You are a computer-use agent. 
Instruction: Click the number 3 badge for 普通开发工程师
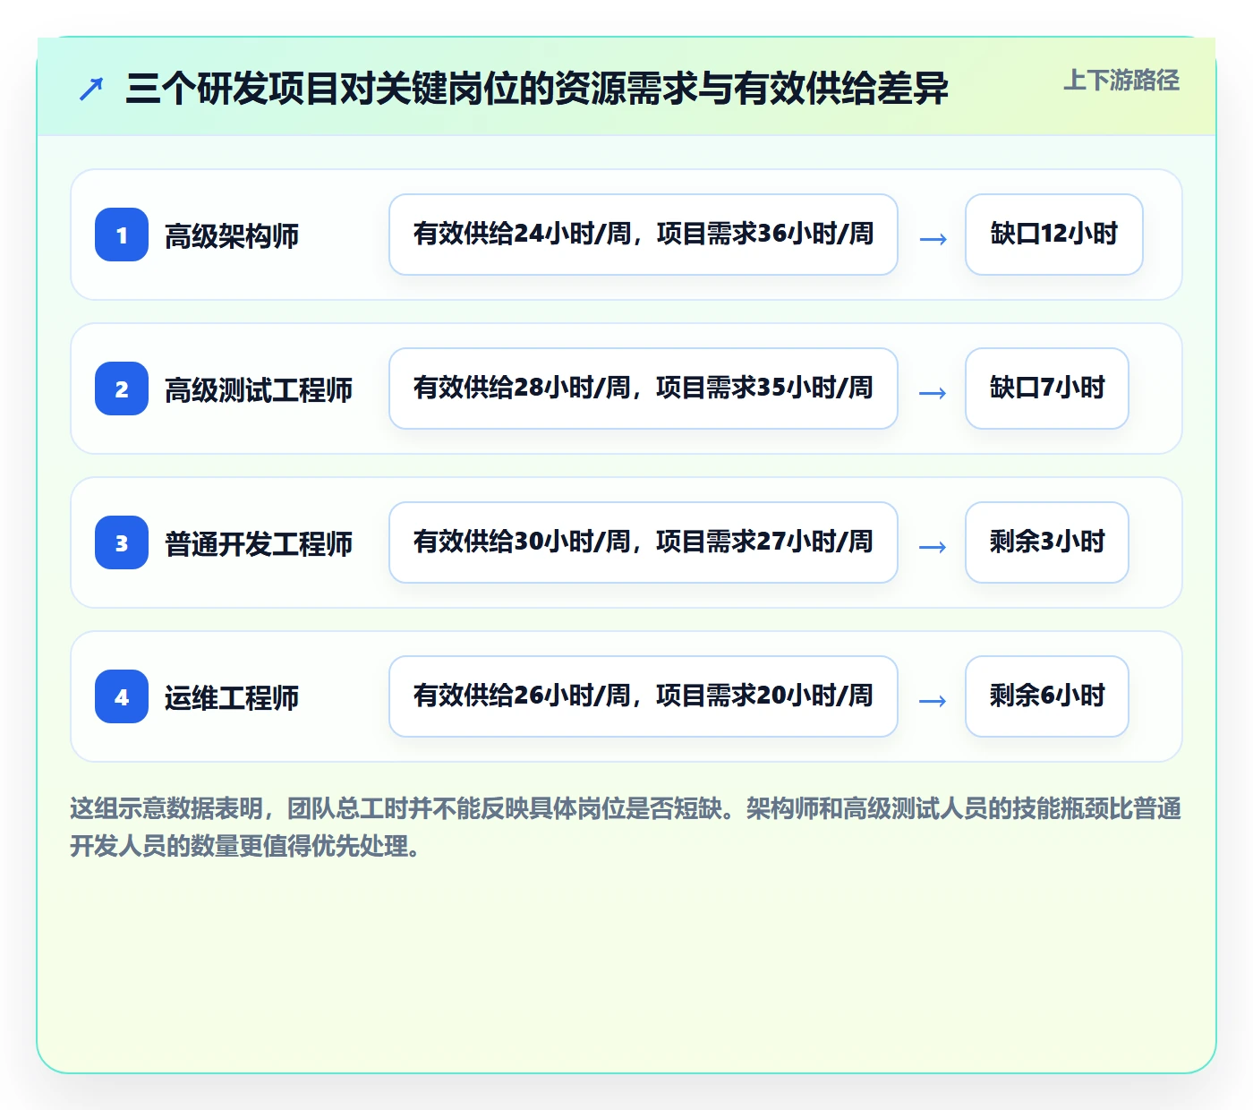[x=122, y=542]
